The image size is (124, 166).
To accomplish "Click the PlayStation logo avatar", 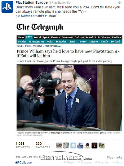I will [7, 7].
